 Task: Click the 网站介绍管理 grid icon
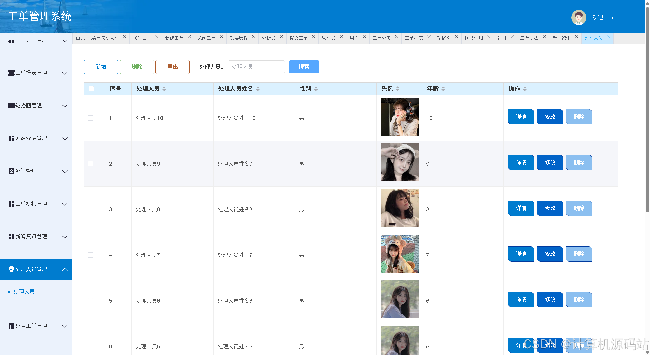[x=11, y=138]
